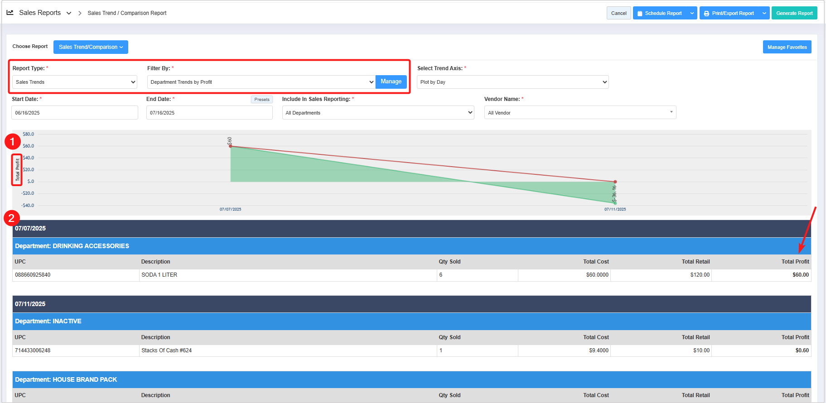Cancel the current report
Image resolution: width=826 pixels, height=403 pixels.
(x=618, y=13)
